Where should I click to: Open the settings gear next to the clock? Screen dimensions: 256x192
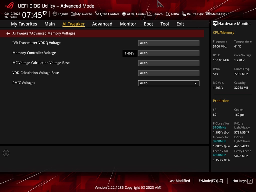[45, 13]
